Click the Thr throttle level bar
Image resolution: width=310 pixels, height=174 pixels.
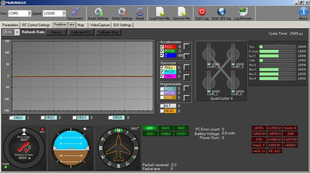tap(277, 47)
